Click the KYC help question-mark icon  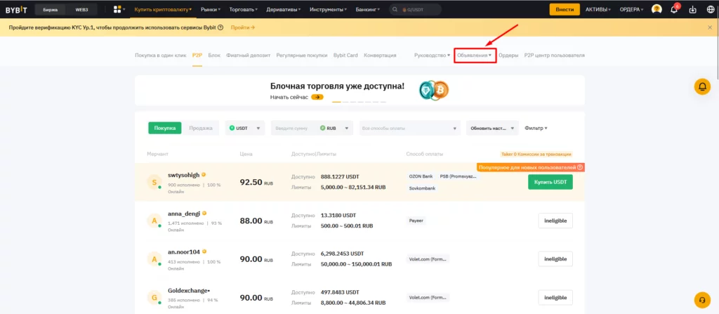click(x=220, y=27)
